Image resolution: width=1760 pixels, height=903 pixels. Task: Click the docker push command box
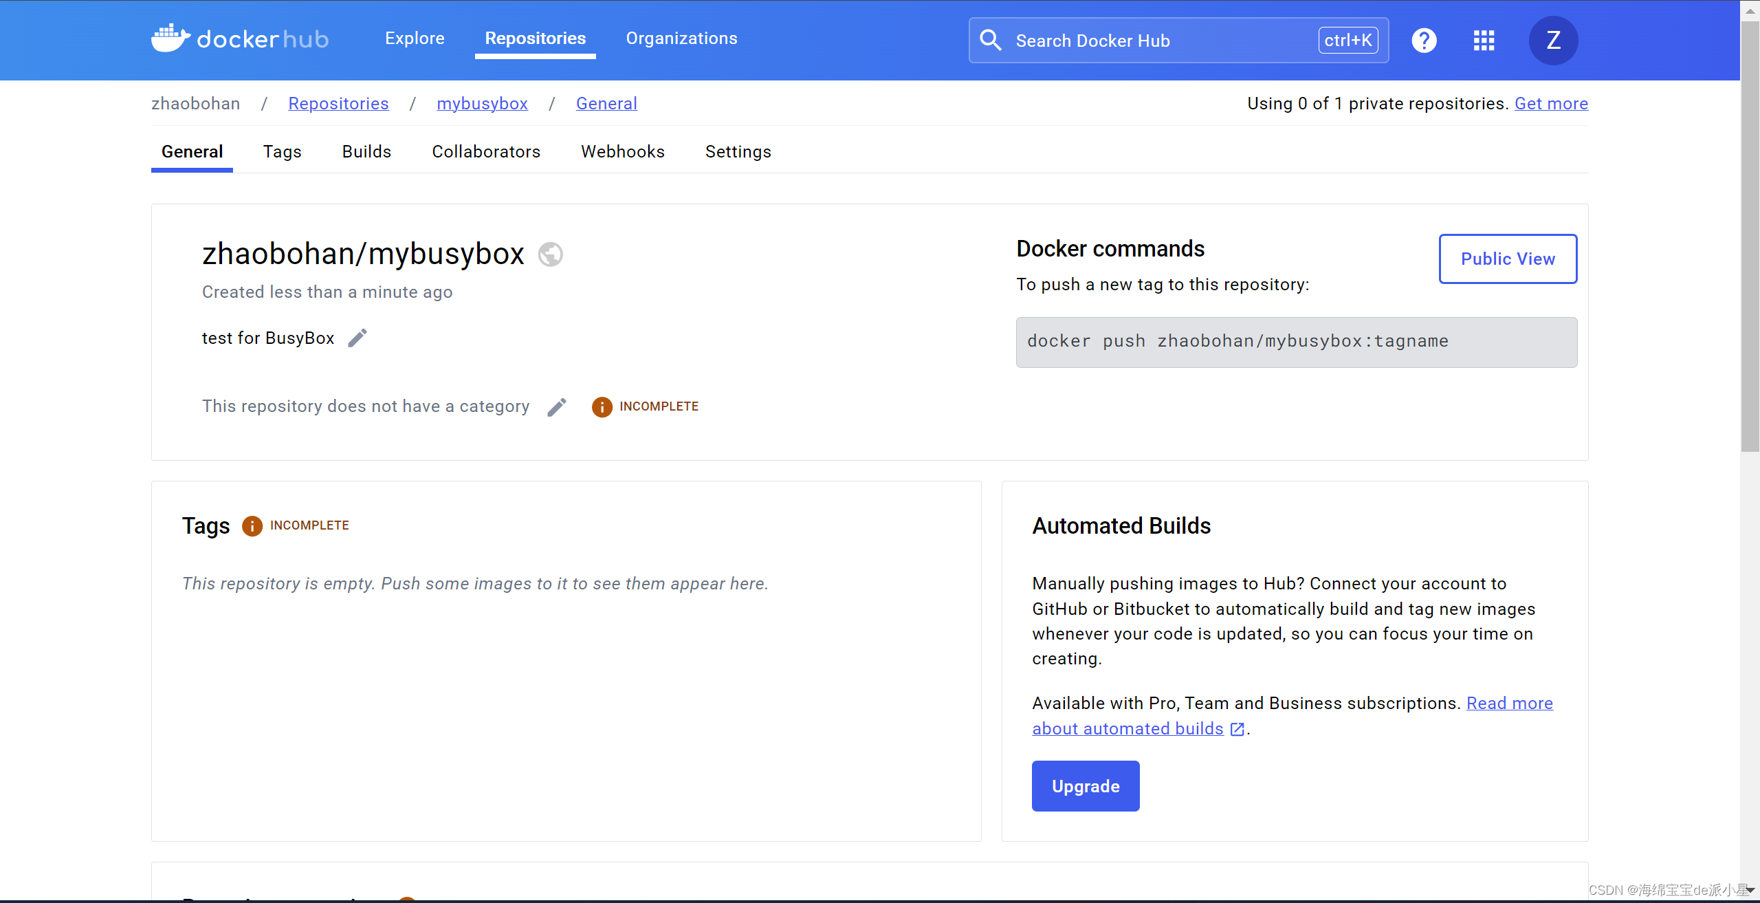[x=1296, y=342]
